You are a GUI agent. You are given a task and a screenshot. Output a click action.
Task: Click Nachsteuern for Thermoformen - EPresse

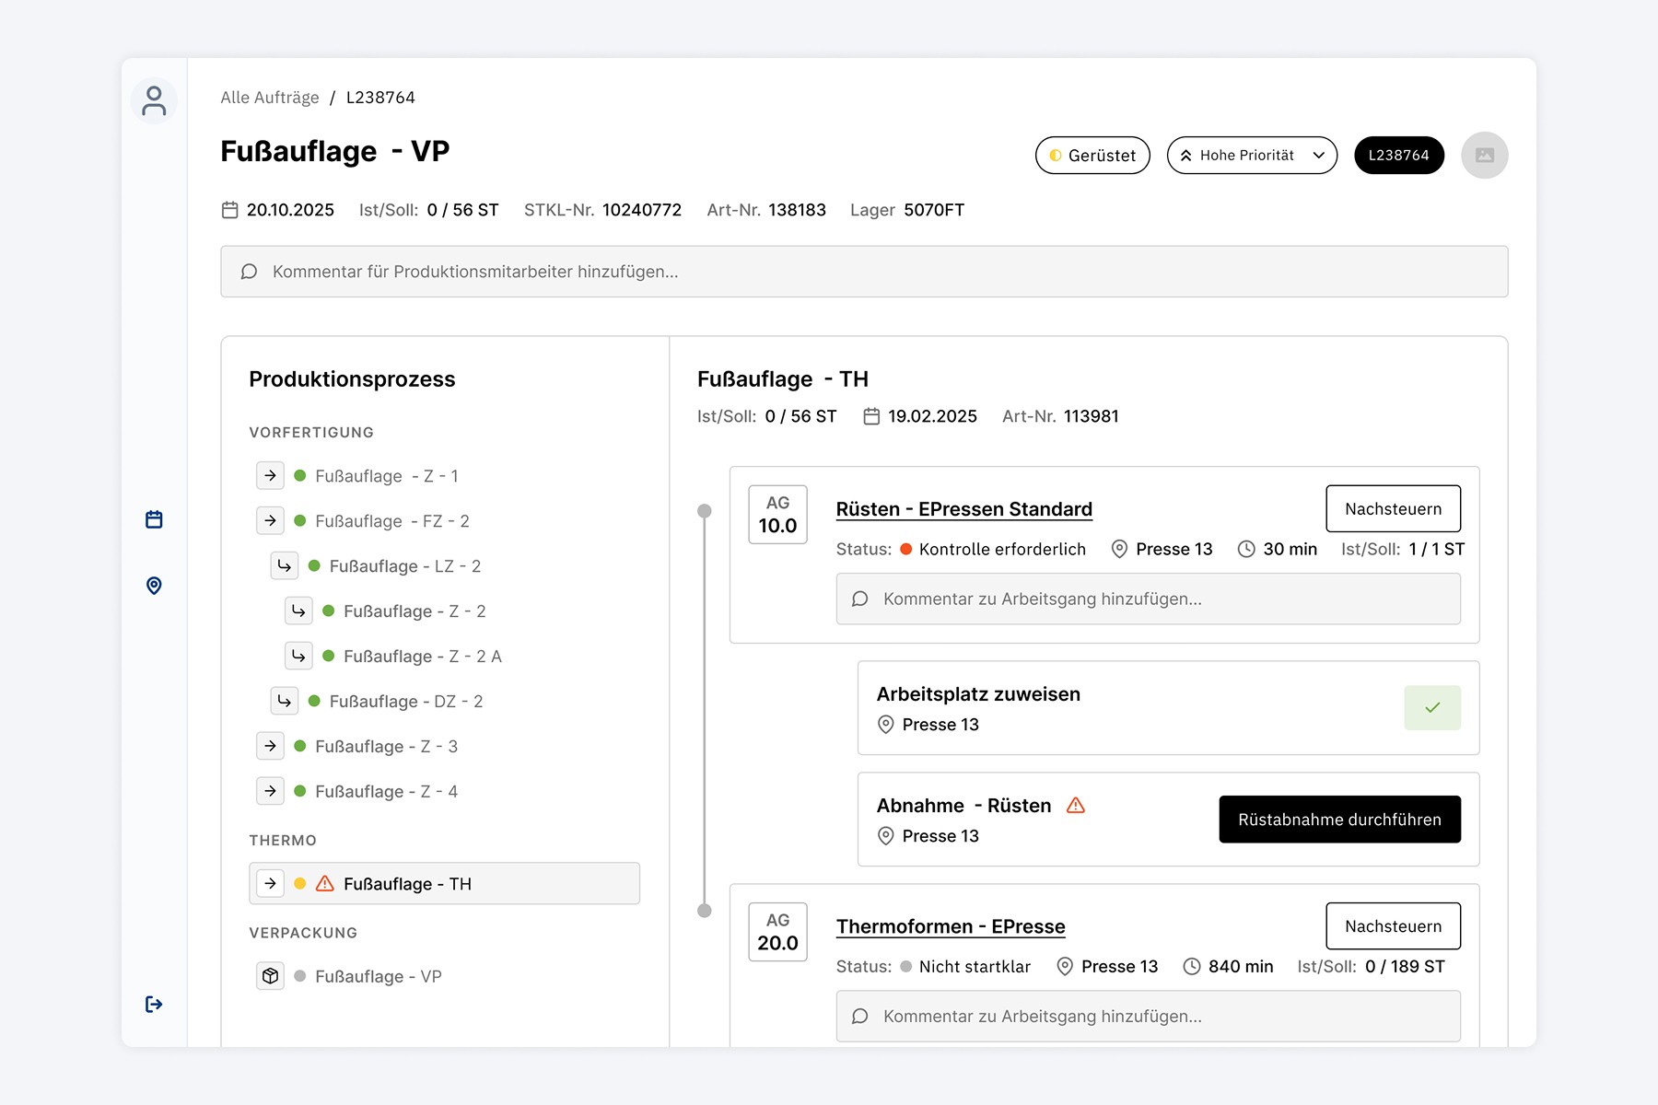1394,926
